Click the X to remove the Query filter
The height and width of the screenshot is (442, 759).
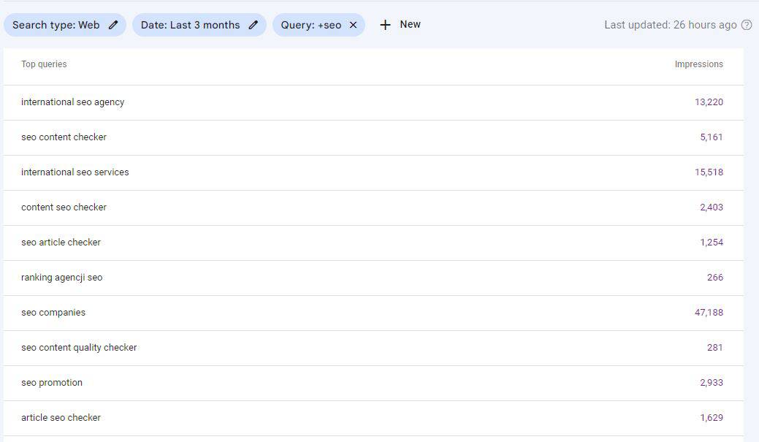(353, 24)
